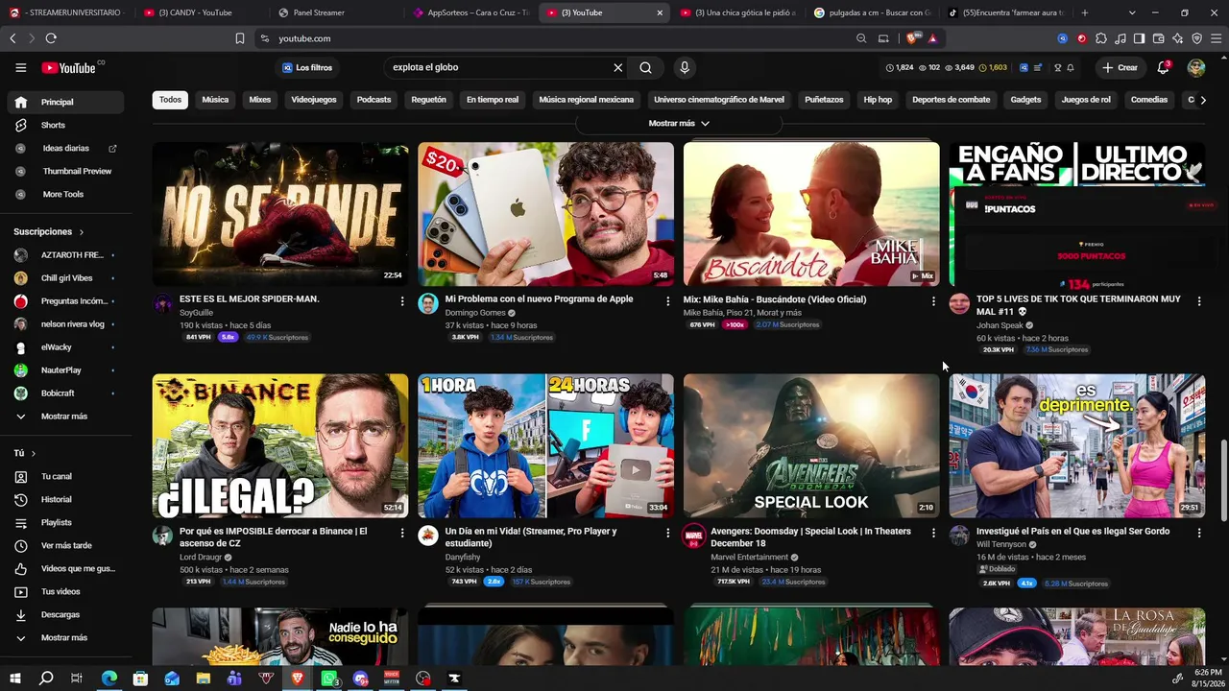The width and height of the screenshot is (1229, 691).
Task: Open the Brave main menu
Action: [1216, 38]
